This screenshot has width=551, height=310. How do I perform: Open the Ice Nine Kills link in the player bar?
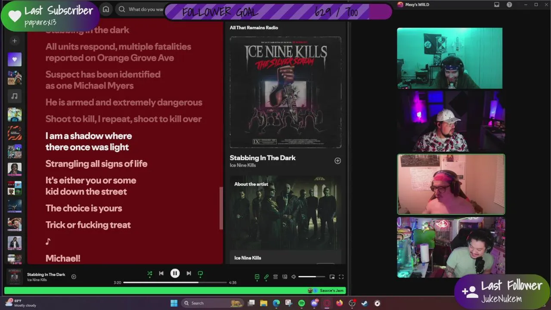pyautogui.click(x=37, y=280)
